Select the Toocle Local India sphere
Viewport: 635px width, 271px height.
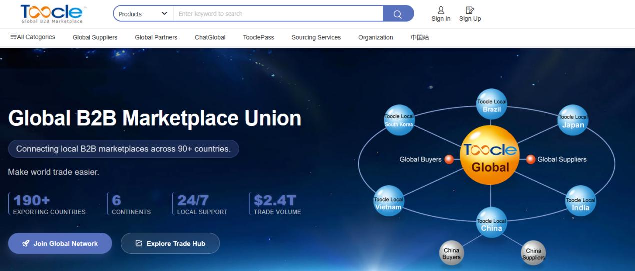click(x=580, y=201)
